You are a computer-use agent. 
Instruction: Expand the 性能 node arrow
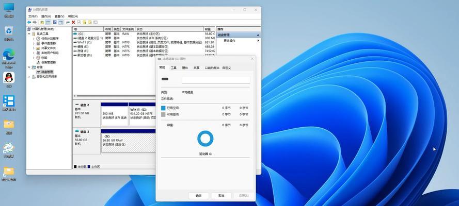tap(34, 58)
